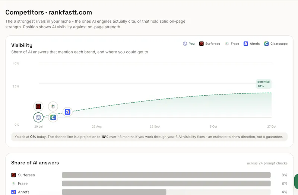Click the '12 Sept' axis date label
298x195 pixels.
(155, 127)
